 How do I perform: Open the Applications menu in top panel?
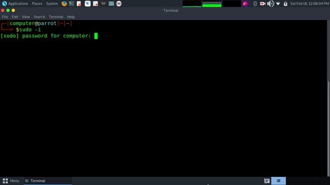coord(15,4)
